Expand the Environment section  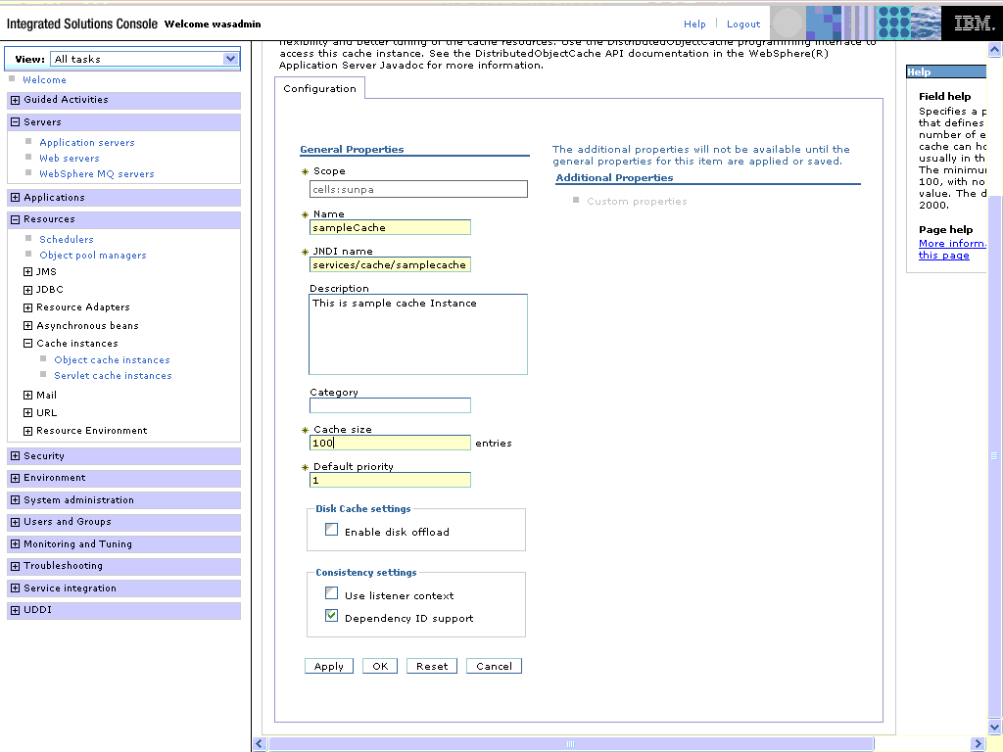pyautogui.click(x=16, y=478)
